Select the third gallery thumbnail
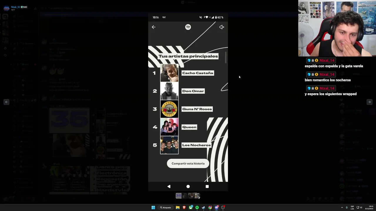The width and height of the screenshot is (376, 211). point(191,196)
